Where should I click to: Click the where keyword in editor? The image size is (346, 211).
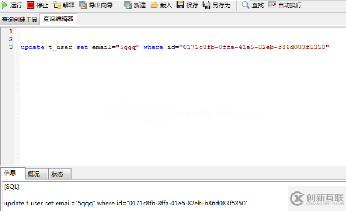153,47
